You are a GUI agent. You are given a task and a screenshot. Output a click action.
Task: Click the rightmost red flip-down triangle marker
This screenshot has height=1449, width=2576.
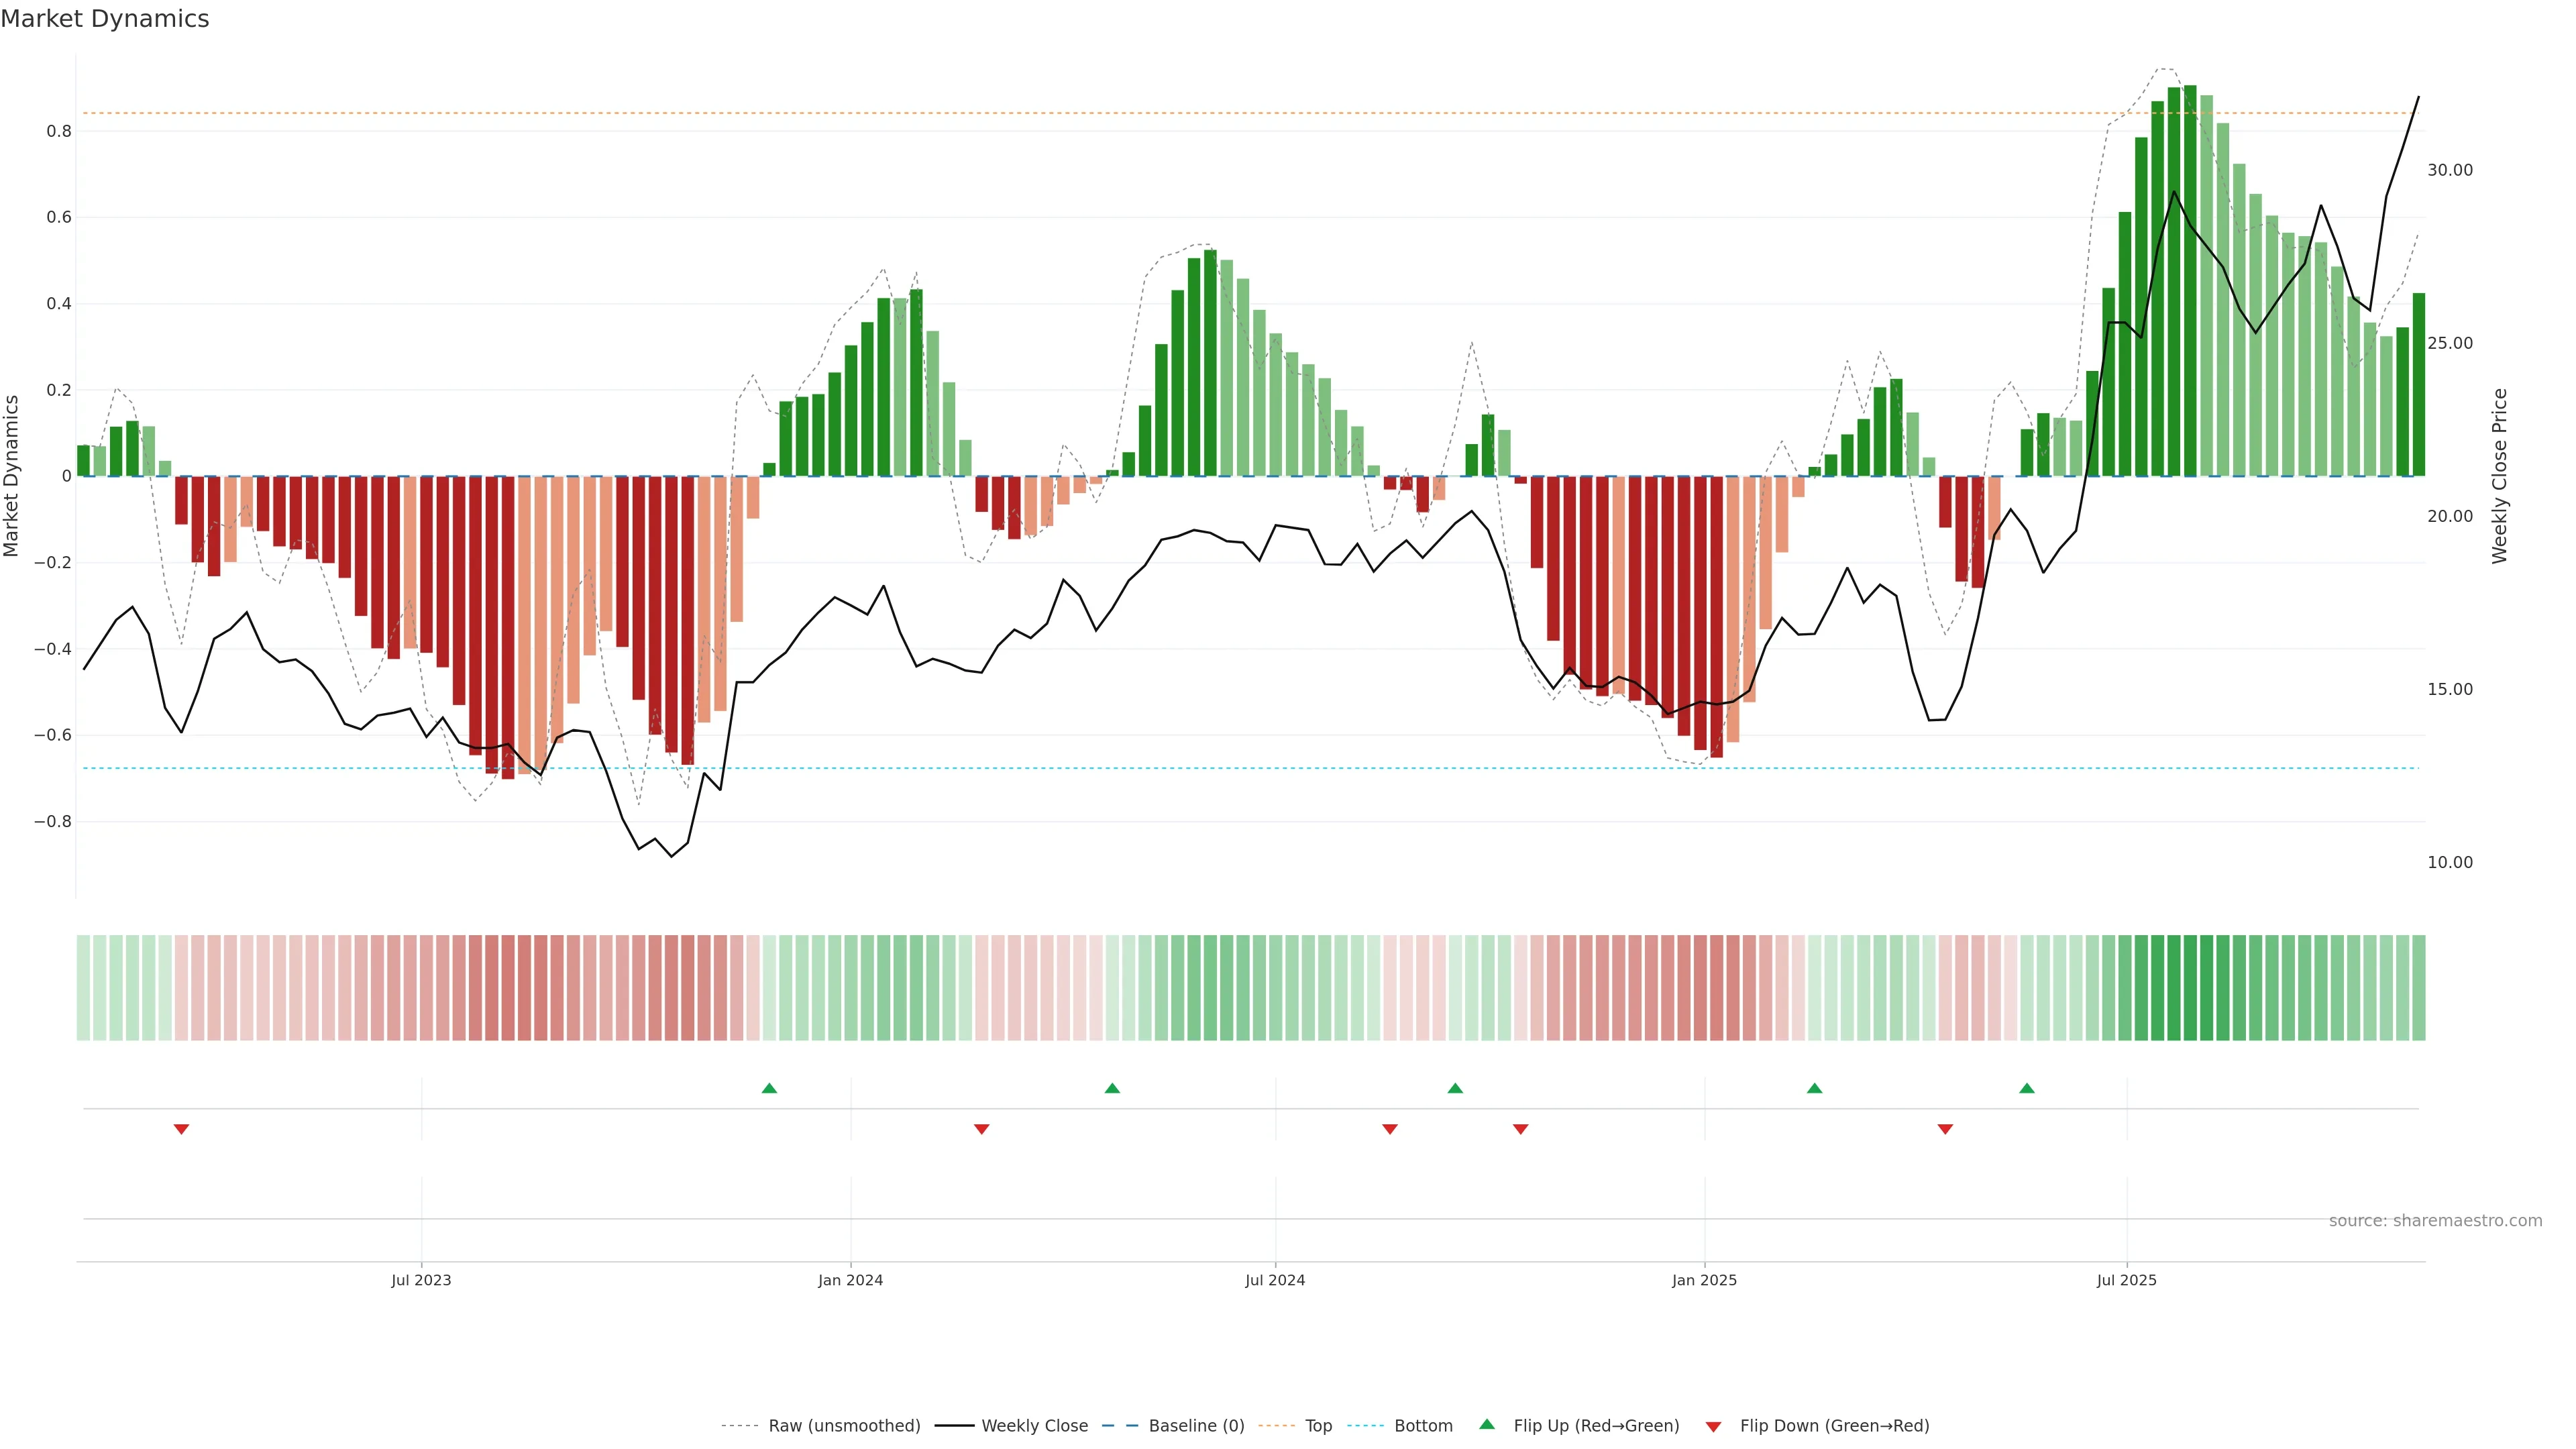point(1945,1129)
